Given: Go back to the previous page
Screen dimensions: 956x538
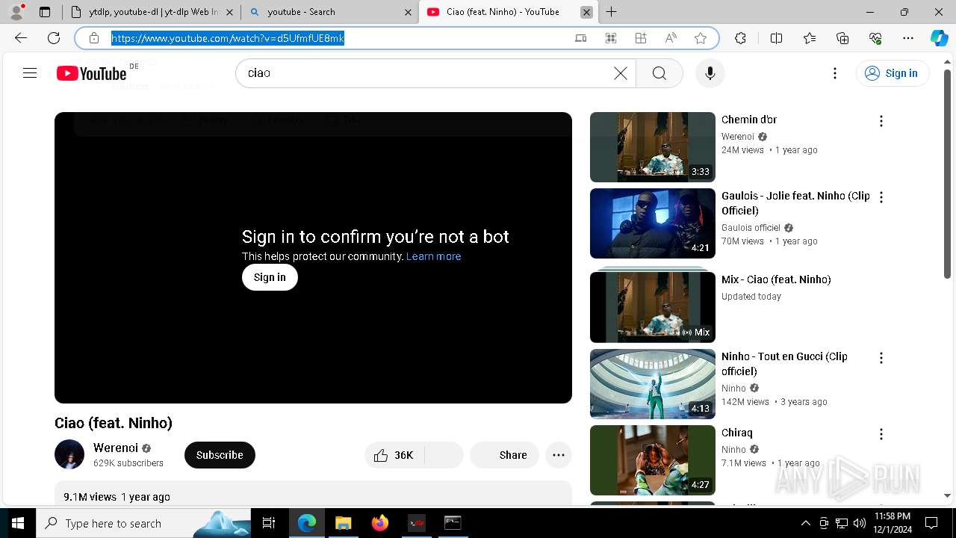Looking at the screenshot, I should point(21,38).
